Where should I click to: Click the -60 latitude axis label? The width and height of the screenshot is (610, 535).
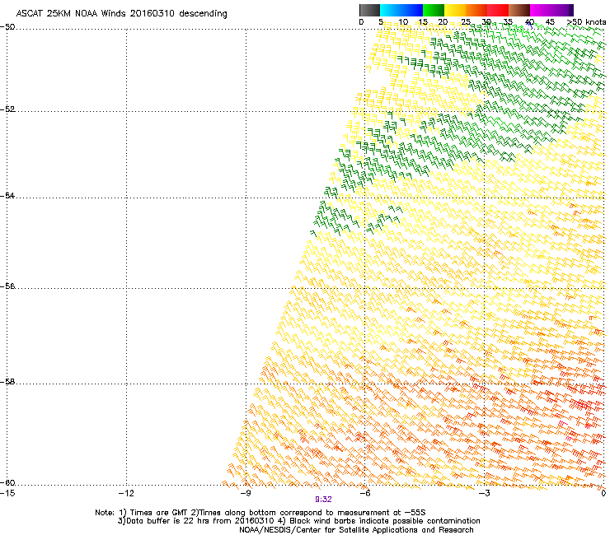tap(7, 483)
